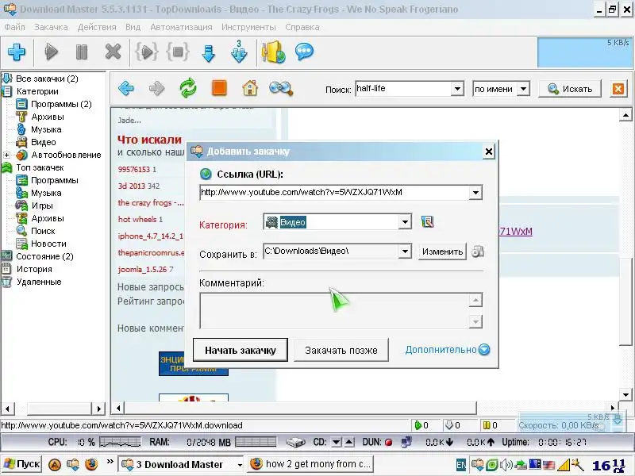This screenshot has width=635, height=476.
Task: Open the joomla_1.5.26 search link
Action: click(x=142, y=269)
